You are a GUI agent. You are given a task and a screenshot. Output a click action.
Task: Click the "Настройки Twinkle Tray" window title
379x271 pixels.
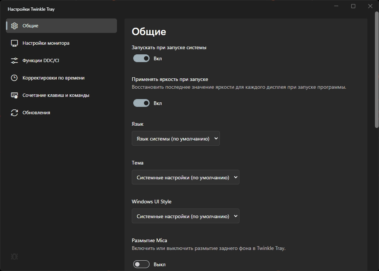click(x=31, y=9)
